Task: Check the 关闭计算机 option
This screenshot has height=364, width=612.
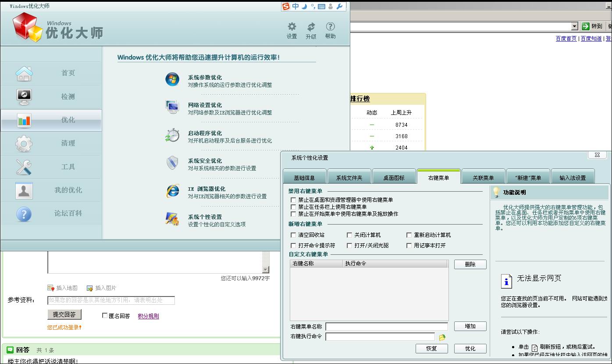Action: coord(349,235)
